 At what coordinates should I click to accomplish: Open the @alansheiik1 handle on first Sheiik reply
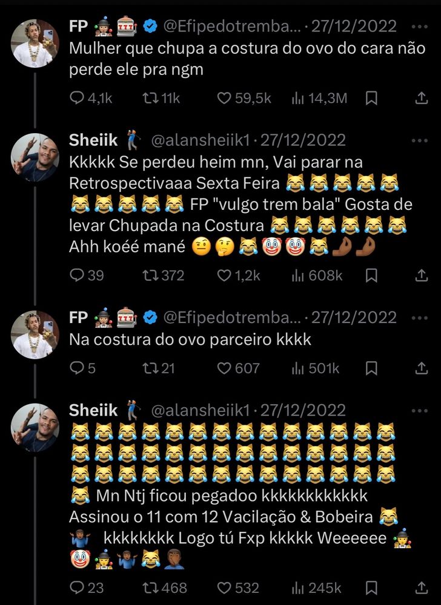[201, 140]
